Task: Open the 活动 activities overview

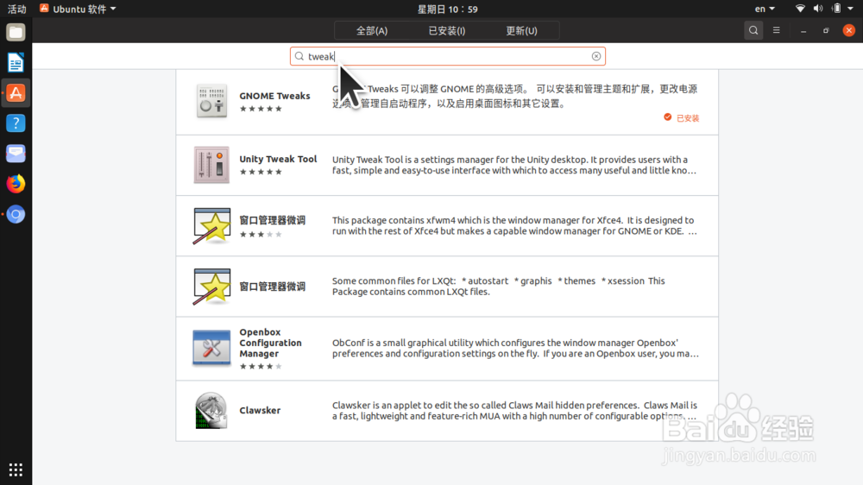Action: [16, 9]
